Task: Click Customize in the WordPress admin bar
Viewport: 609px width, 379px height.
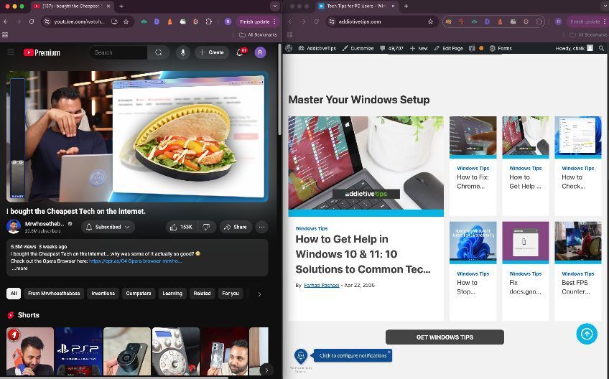Action: click(x=358, y=48)
